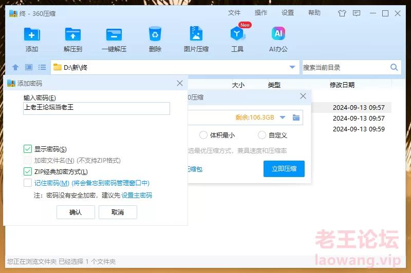Sort by 大小 column header
The width and height of the screenshot is (411, 273).
(x=238, y=85)
